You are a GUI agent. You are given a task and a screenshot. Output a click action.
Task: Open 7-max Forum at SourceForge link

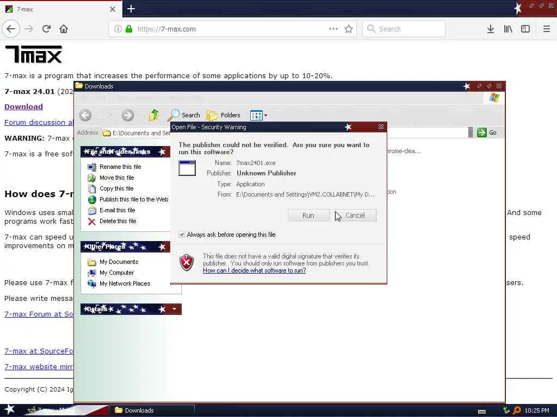coord(39,314)
